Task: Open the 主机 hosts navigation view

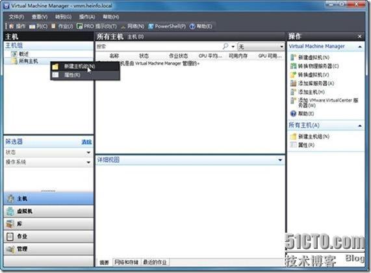Action: click(x=49, y=199)
